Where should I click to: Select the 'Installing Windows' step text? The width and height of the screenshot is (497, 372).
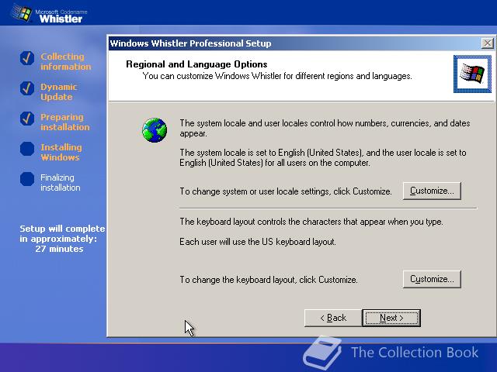coord(61,152)
